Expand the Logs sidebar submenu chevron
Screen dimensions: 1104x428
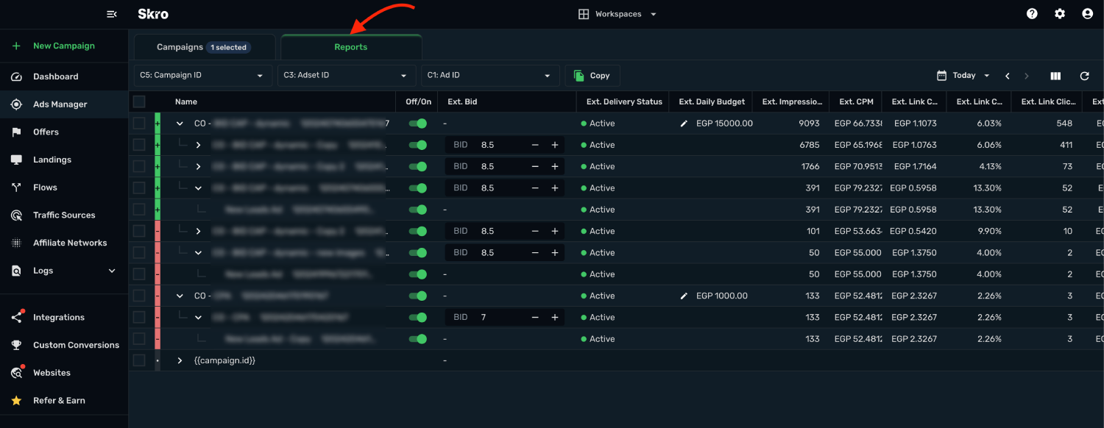112,271
